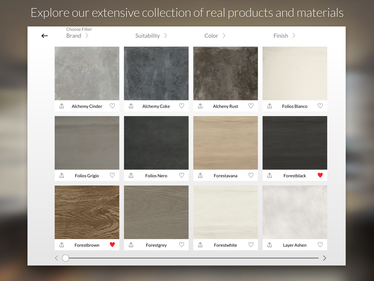Open the Alcheny Rust swatch

[226, 73]
